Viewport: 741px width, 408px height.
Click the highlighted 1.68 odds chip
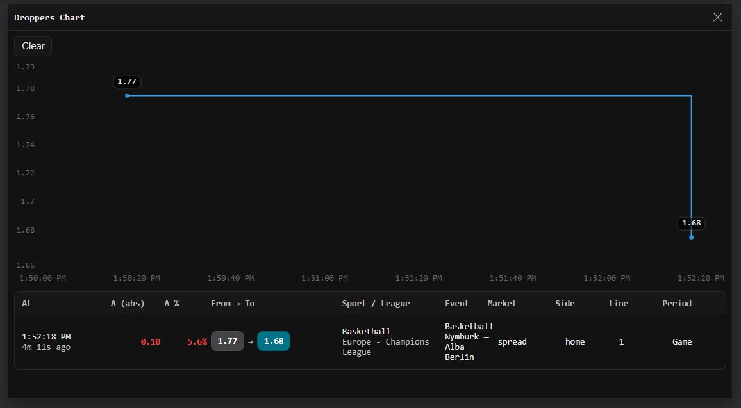pos(274,341)
